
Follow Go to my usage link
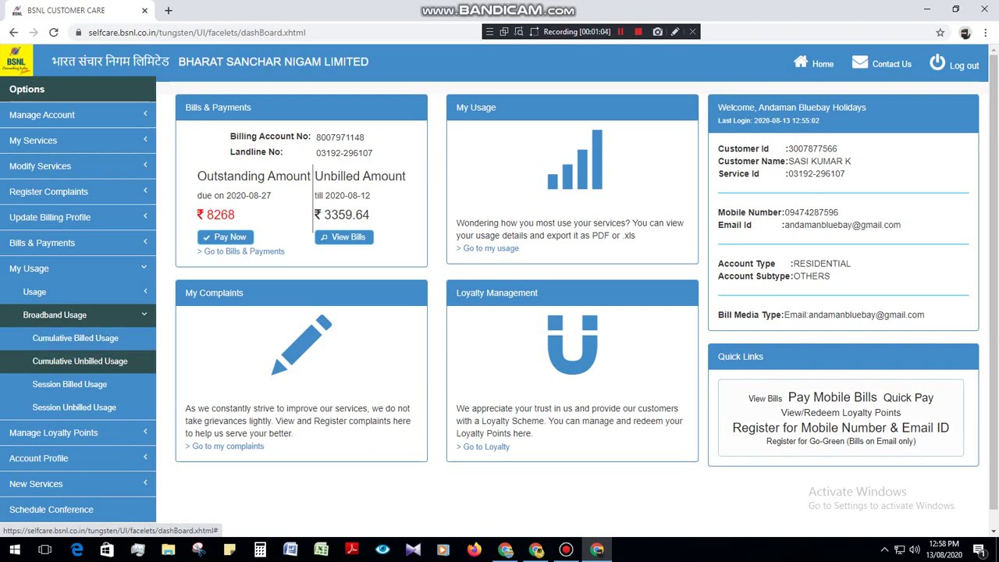pyautogui.click(x=488, y=248)
